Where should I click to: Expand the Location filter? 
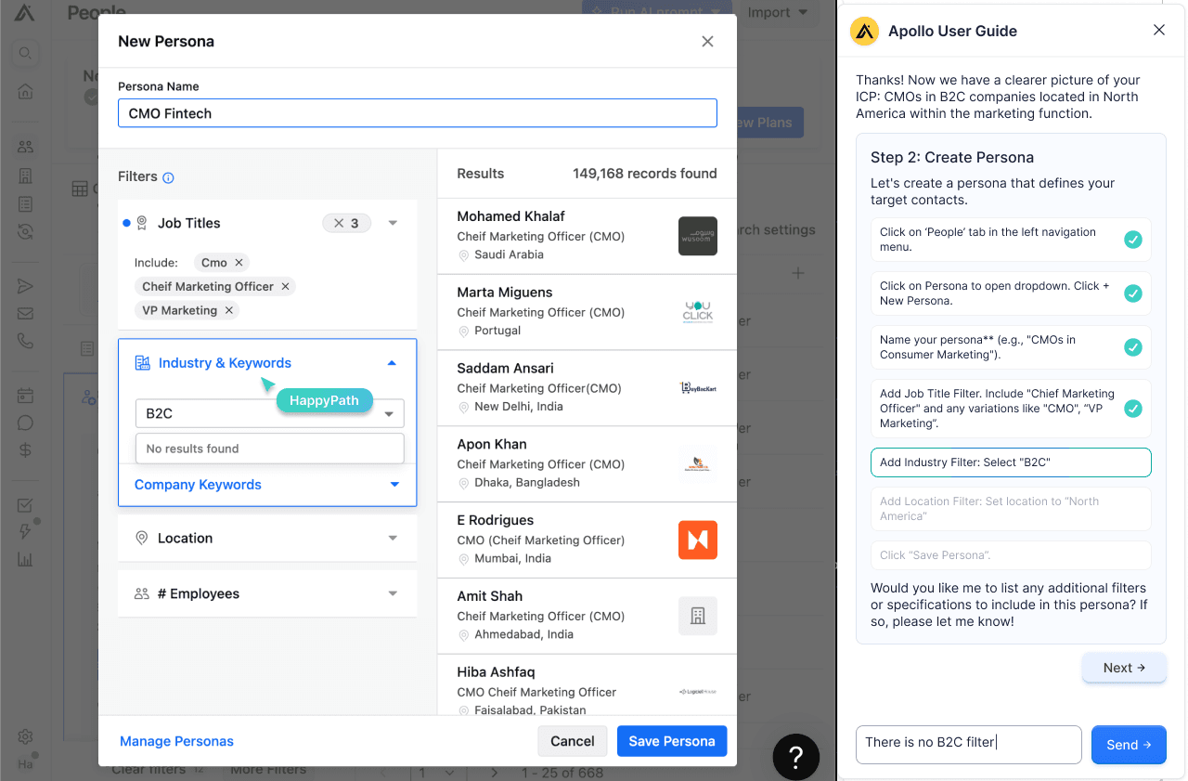click(393, 539)
